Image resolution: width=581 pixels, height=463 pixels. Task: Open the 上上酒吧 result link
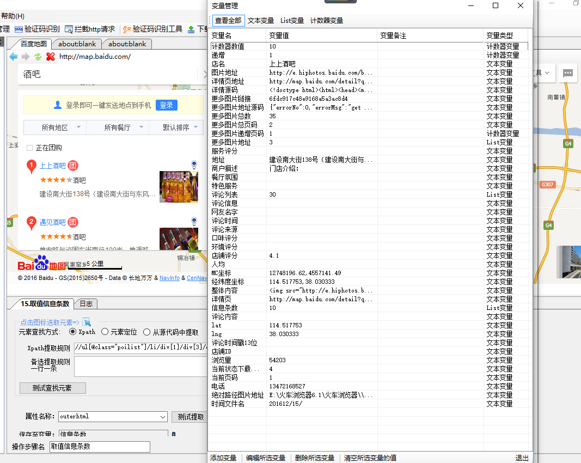click(x=53, y=166)
